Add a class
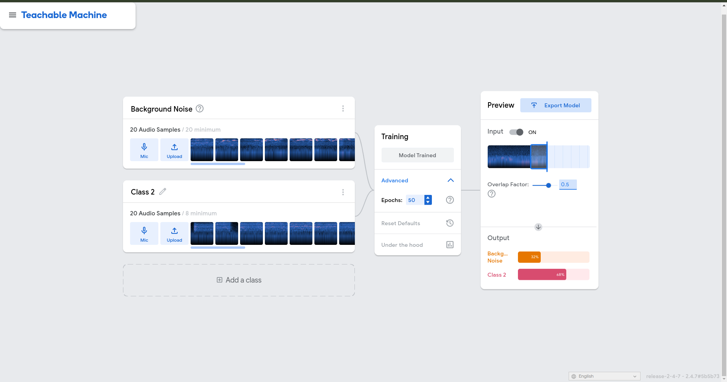The width and height of the screenshot is (727, 382). pyautogui.click(x=239, y=280)
